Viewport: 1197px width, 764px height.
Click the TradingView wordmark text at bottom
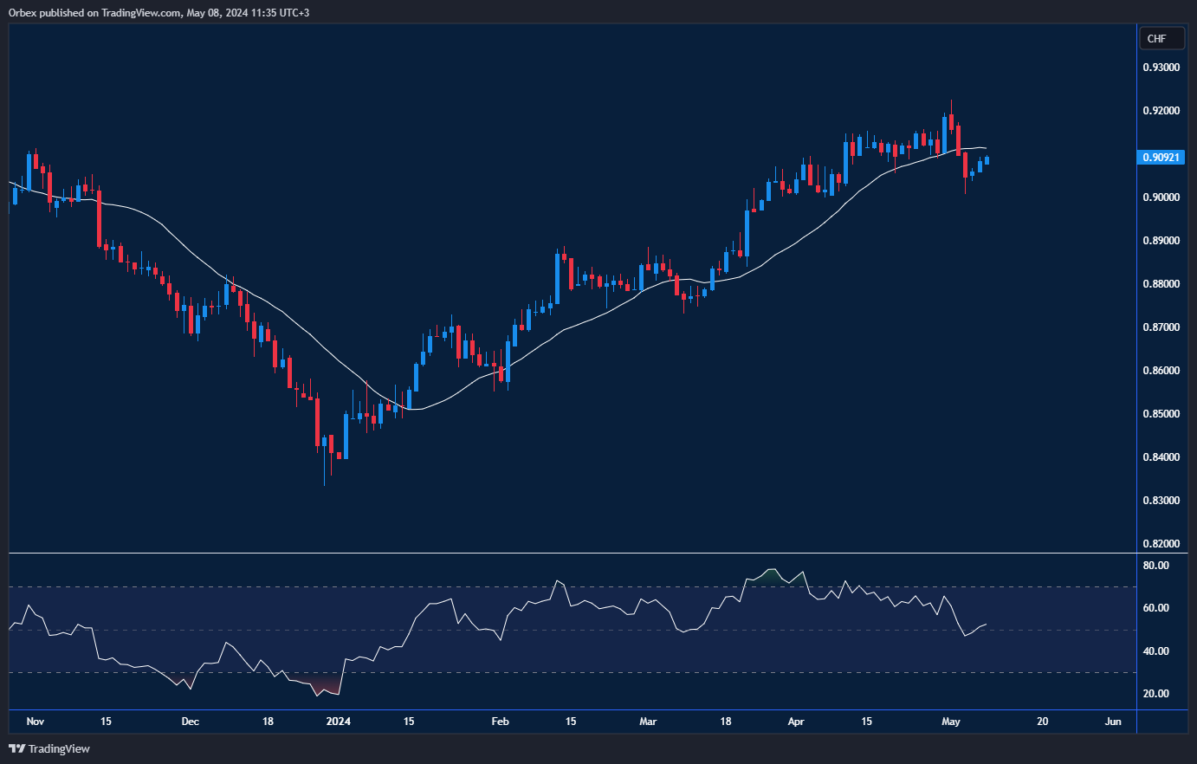point(59,748)
